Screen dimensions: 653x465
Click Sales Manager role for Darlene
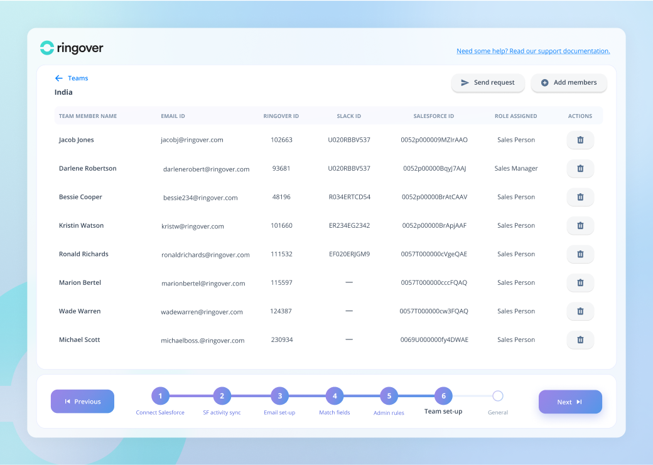[516, 169]
